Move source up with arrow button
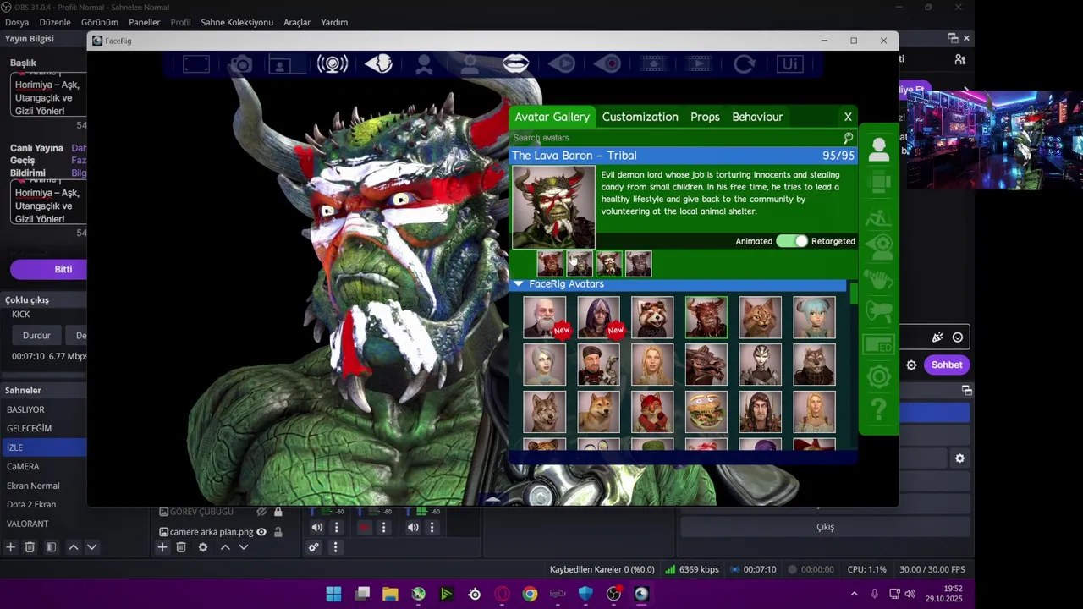Screen dimensions: 1083x609 225,547
